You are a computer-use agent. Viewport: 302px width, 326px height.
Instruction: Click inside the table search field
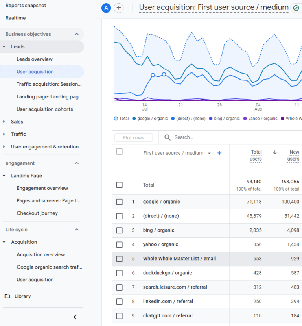pos(189,137)
